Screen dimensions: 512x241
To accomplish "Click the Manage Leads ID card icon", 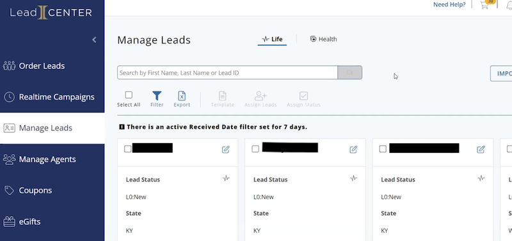I will pos(9,128).
